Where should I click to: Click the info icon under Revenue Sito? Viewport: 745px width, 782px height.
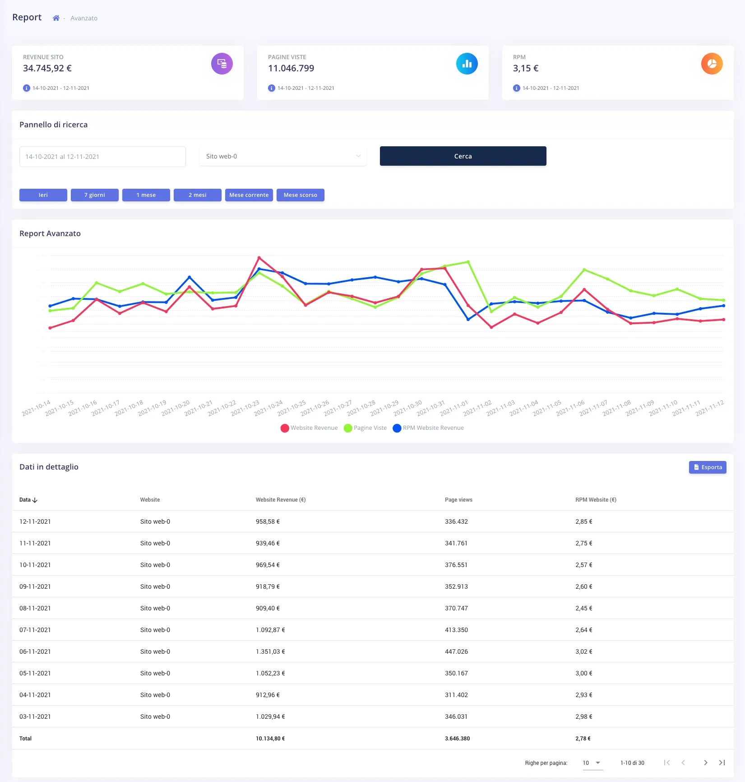(27, 88)
